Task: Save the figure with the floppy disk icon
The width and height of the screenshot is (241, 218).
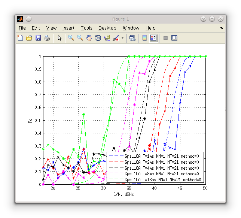Action: tap(38, 38)
